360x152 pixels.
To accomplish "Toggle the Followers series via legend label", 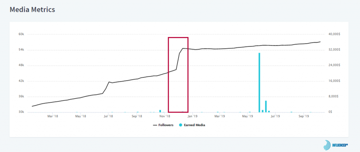I will pyautogui.click(x=166, y=125).
